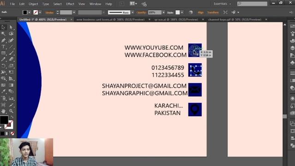295x166 pixels.
Task: Swap fill and stroke colors arrow
Action: tap(12, 117)
